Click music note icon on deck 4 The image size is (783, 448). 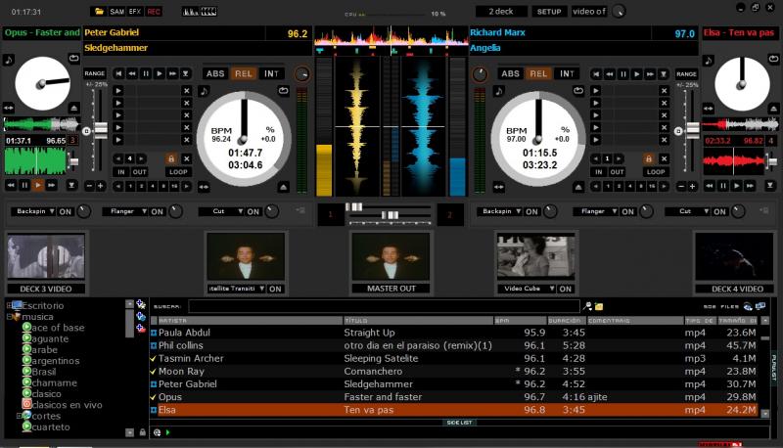pos(708,61)
